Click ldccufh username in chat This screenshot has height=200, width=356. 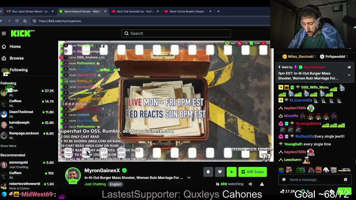pos(291,116)
